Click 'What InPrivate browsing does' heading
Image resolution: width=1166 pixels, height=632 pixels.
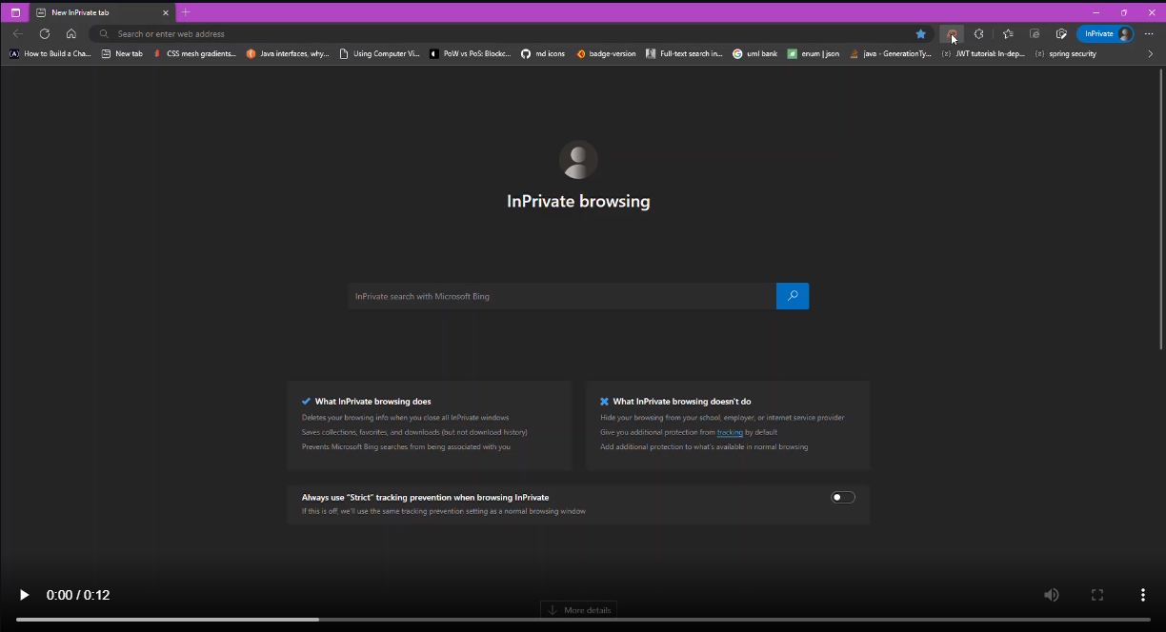(373, 402)
